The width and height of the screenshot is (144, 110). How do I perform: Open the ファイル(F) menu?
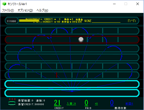[8, 10]
